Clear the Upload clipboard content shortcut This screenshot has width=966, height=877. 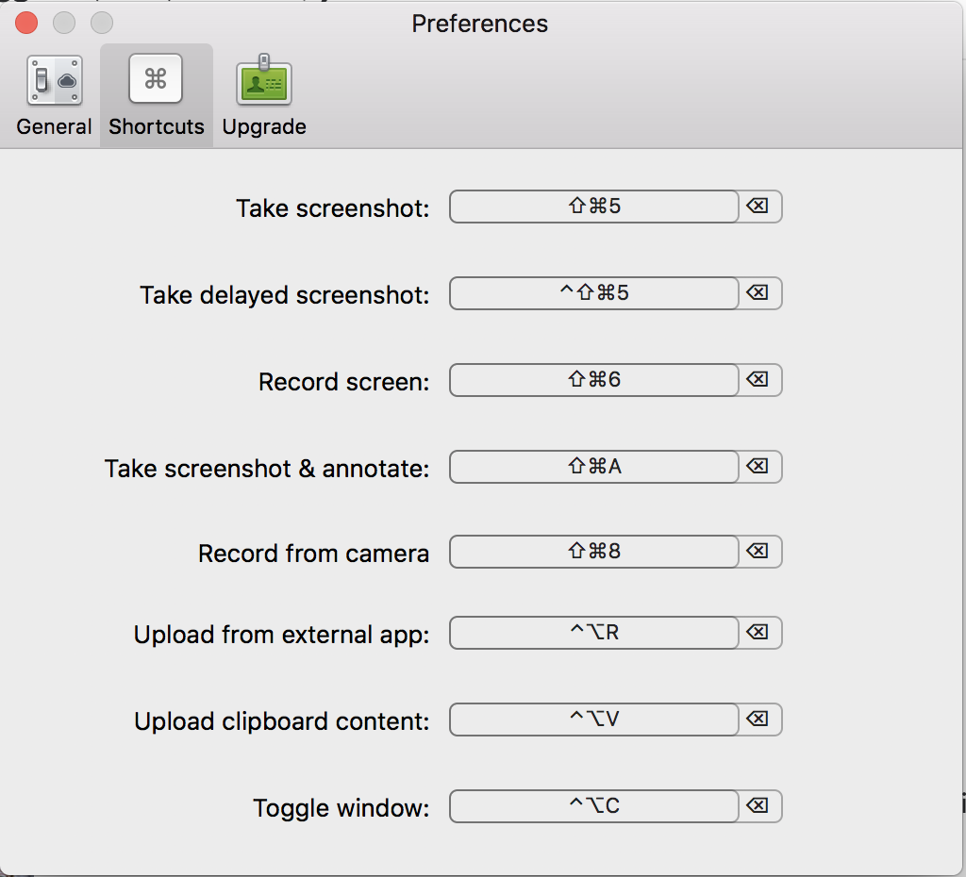tap(758, 720)
